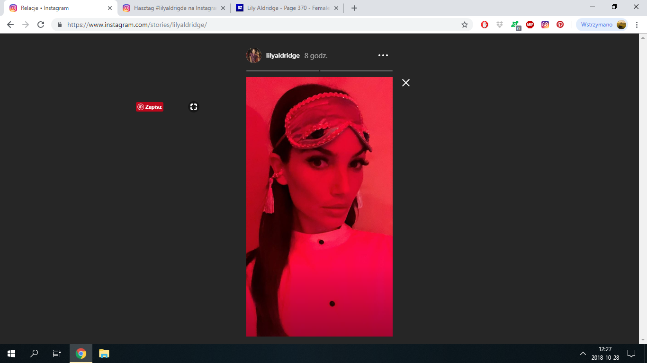Close the Relacje • Instagram tab
Screen dimensions: 647x363
(110, 8)
